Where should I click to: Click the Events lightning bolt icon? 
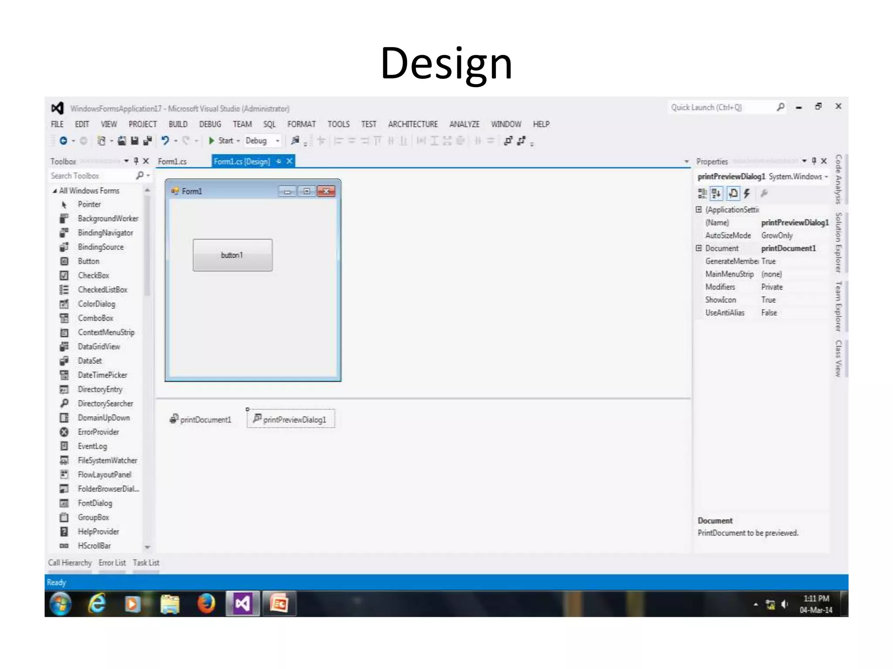click(747, 193)
